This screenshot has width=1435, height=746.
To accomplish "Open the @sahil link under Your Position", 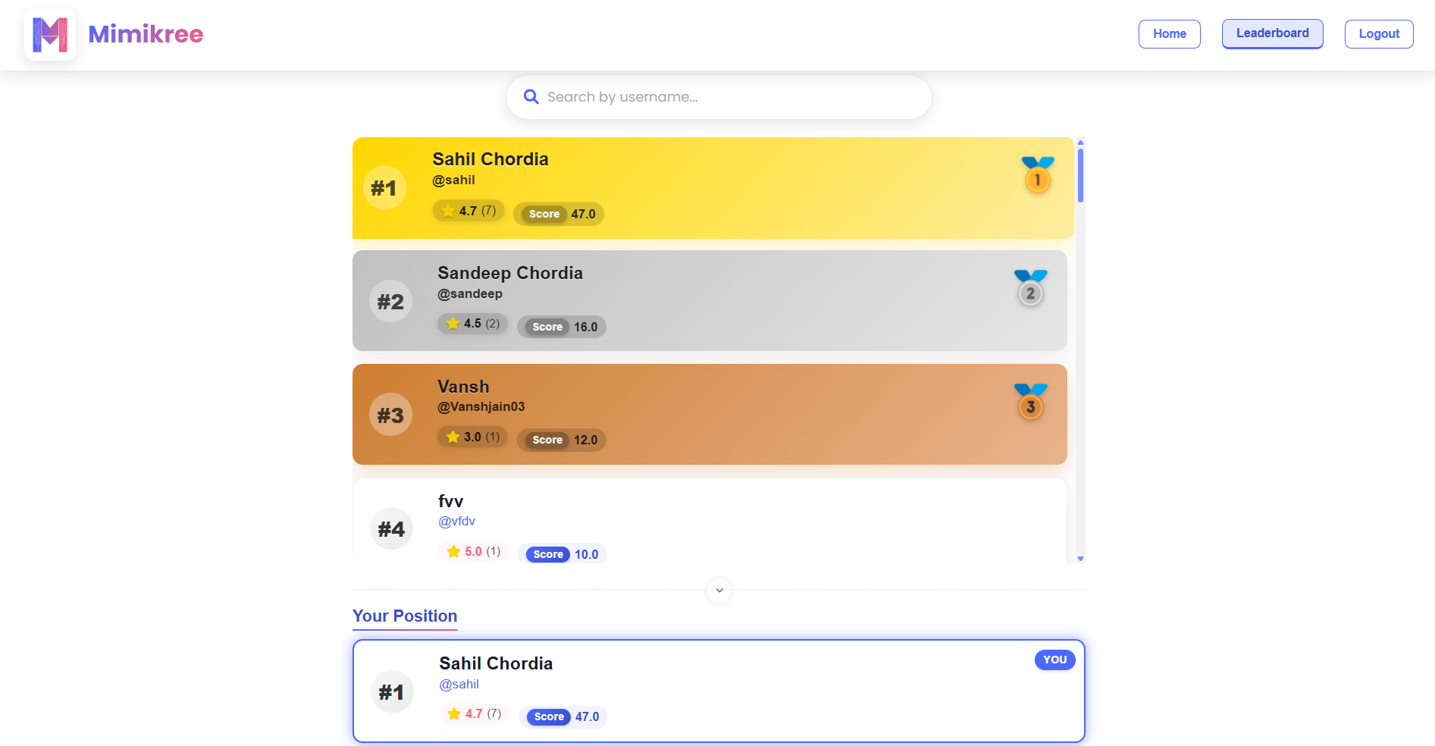I will point(459,685).
